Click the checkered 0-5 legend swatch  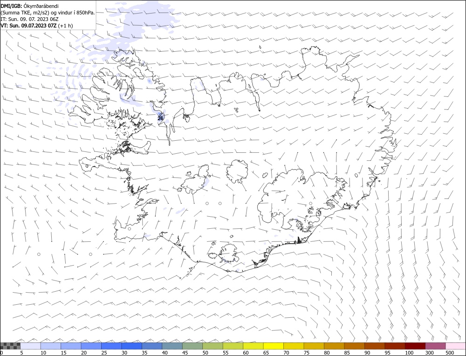pos(10,346)
